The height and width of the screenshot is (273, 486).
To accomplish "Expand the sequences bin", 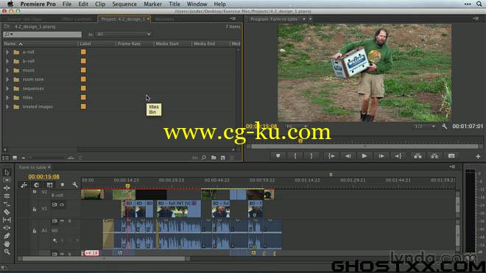I will [x=7, y=88].
